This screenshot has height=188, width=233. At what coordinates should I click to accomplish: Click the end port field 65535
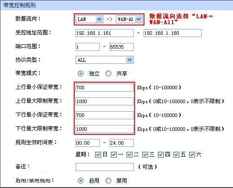pyautogui.click(x=122, y=47)
